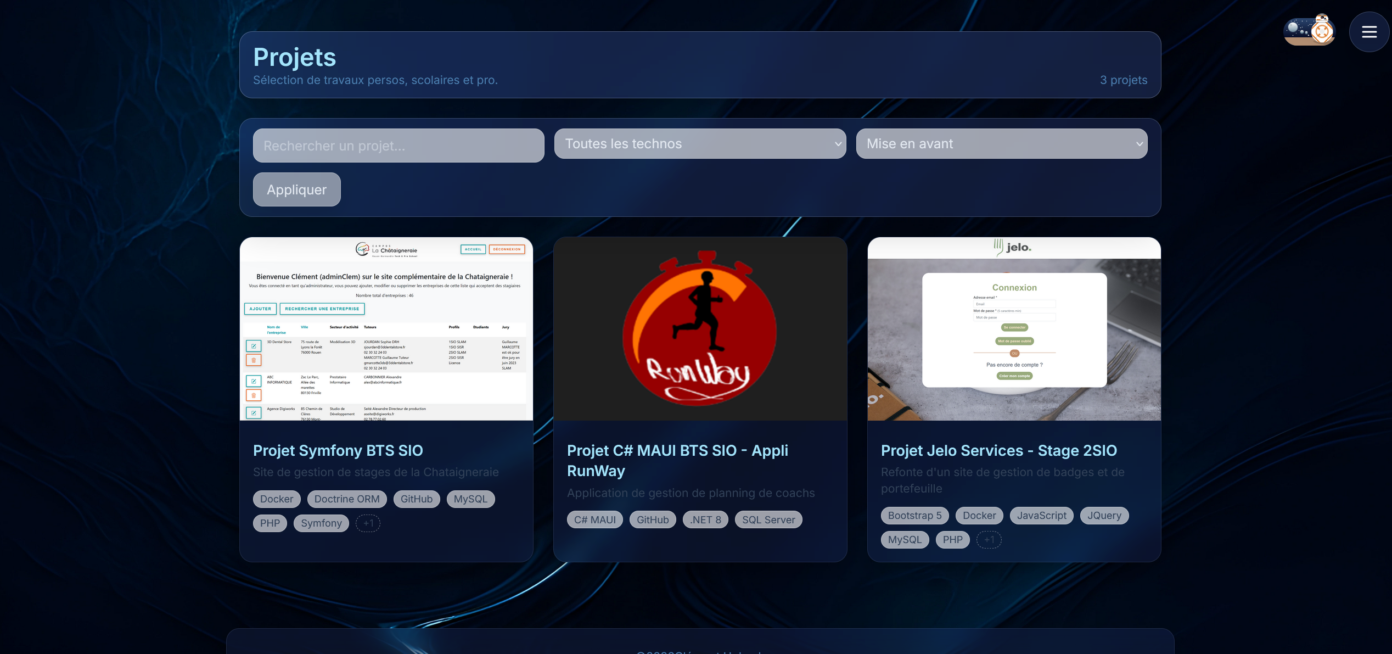Select the JQuery tag chip

1104,516
